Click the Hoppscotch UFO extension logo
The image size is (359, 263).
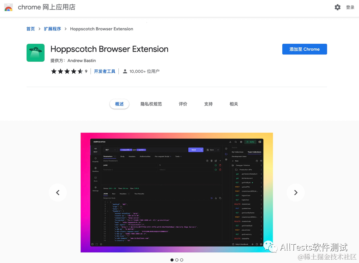click(35, 53)
